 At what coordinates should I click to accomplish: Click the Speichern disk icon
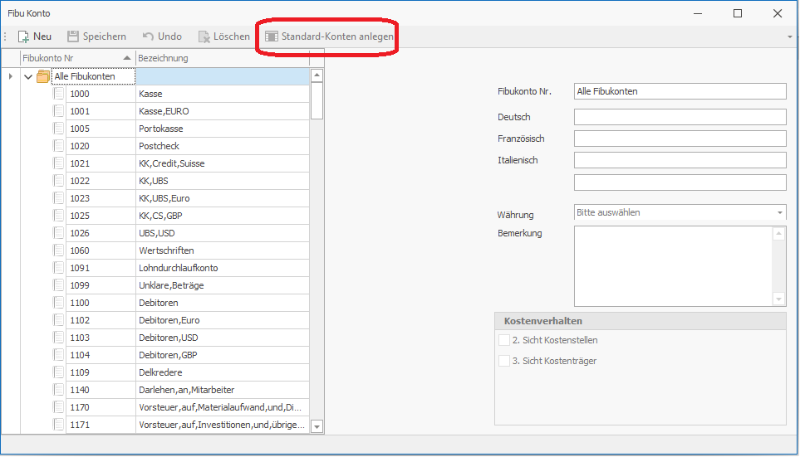(73, 36)
